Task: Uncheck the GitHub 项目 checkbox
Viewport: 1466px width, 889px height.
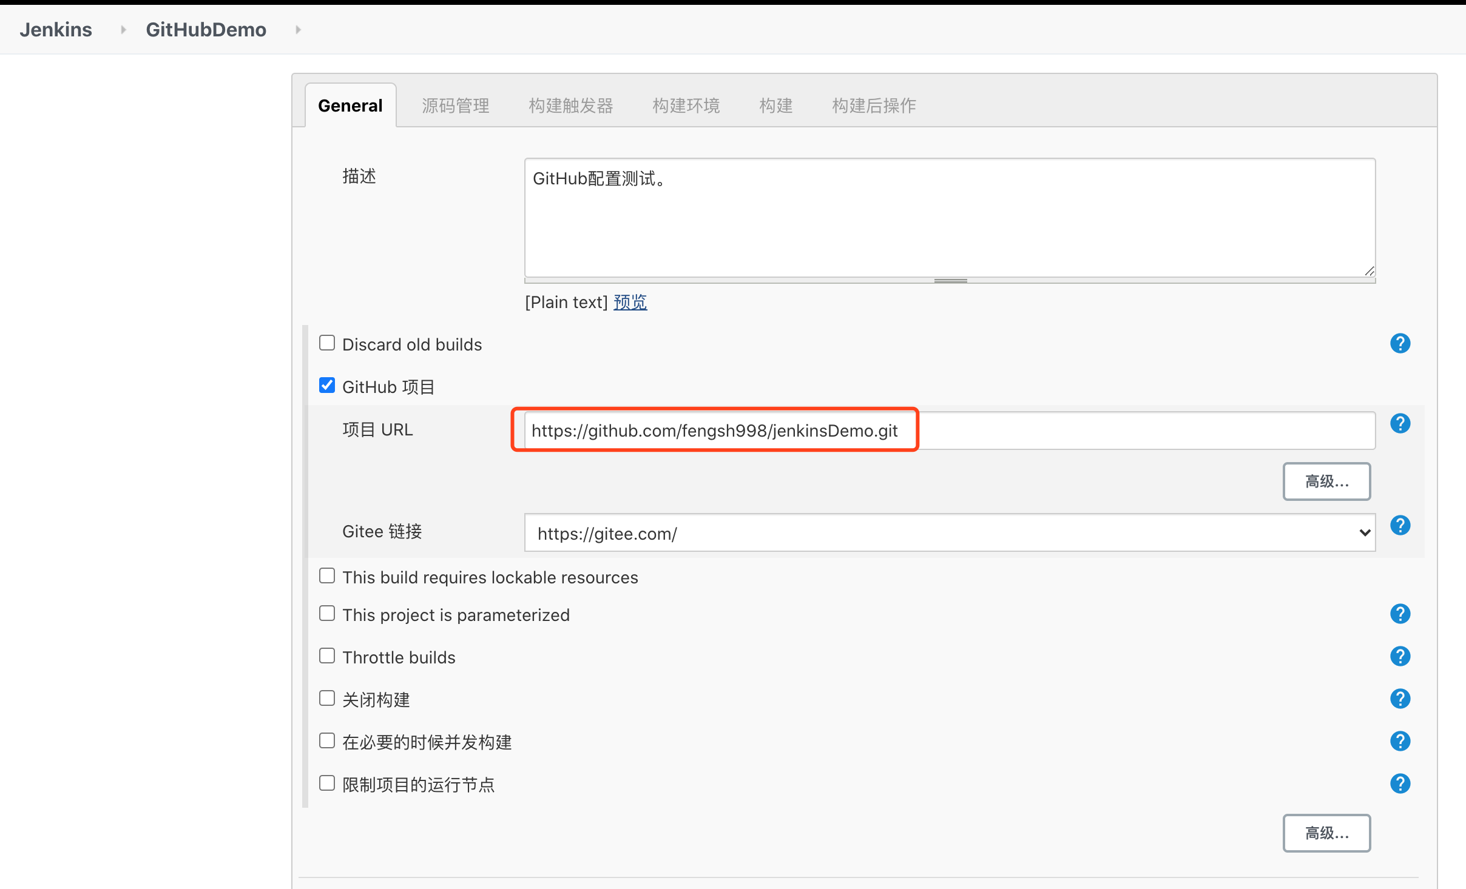Action: point(327,385)
